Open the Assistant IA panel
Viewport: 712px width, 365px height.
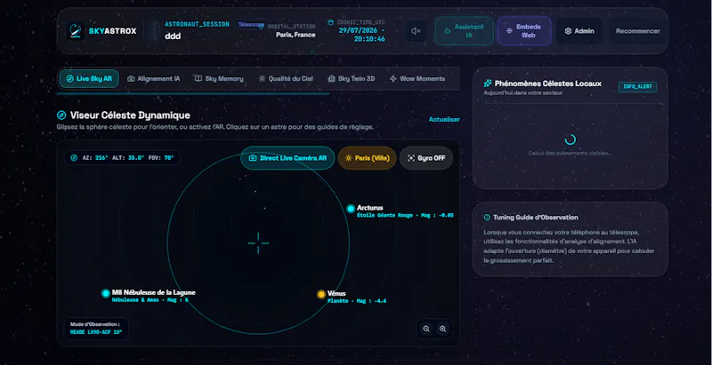click(464, 31)
